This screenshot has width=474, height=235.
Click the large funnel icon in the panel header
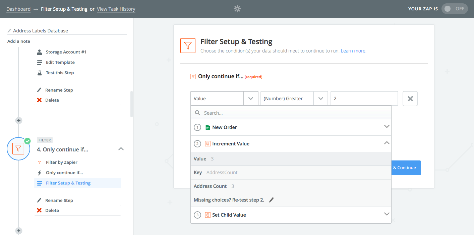pyautogui.click(x=188, y=45)
